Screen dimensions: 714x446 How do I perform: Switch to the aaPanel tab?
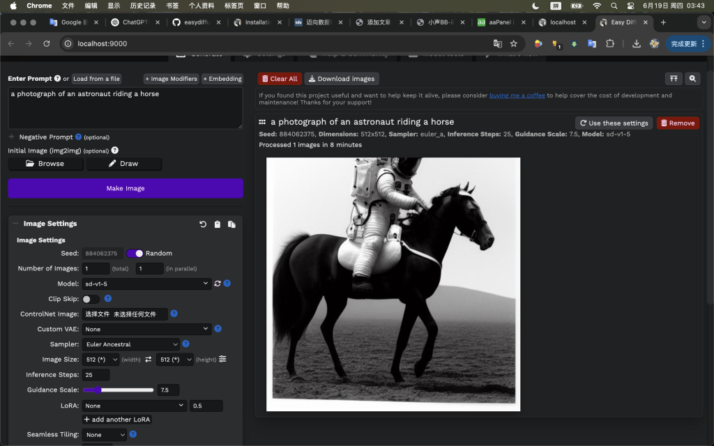pyautogui.click(x=502, y=22)
